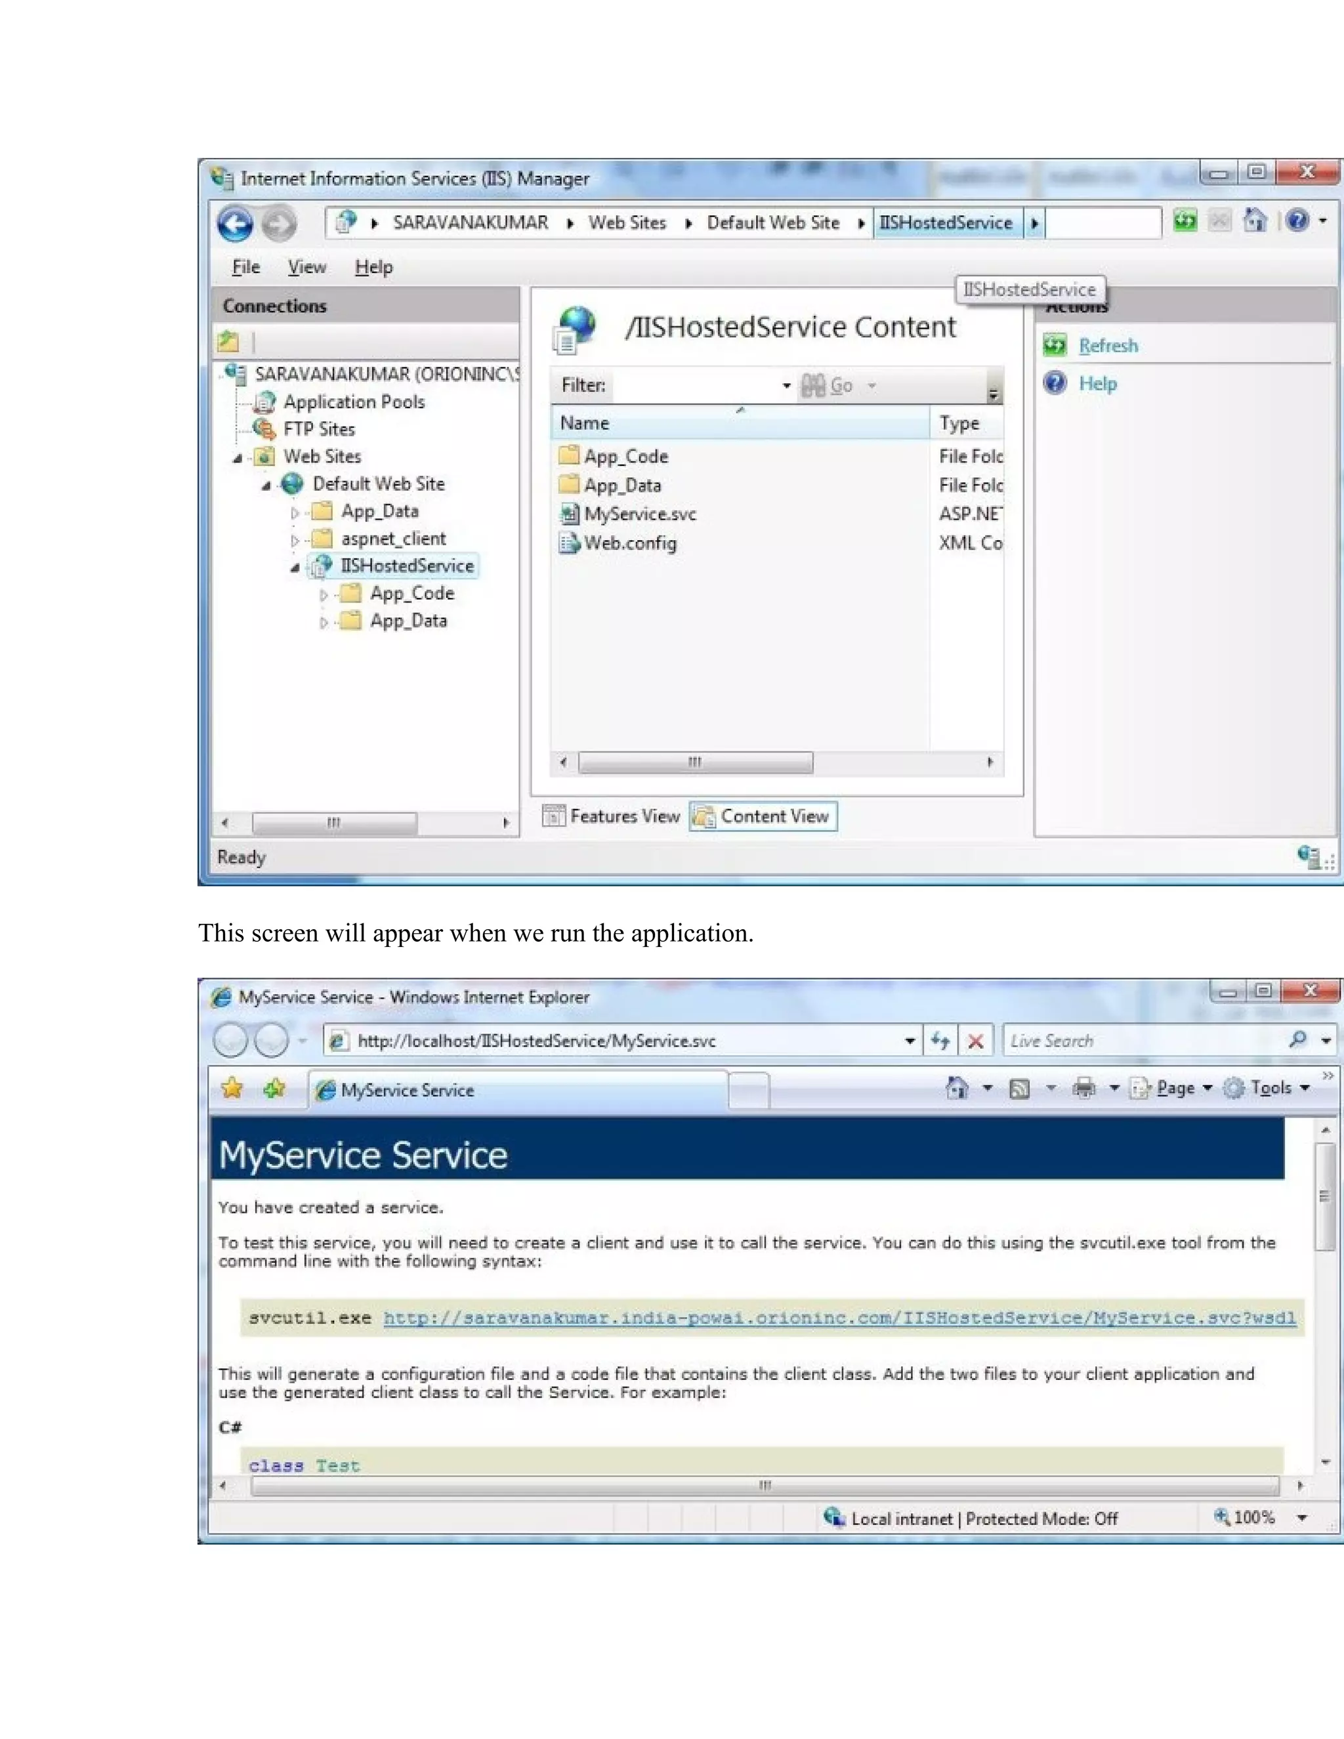This screenshot has height=1739, width=1344.
Task: Select the SARAVANAKUMAR server node icon
Action: tap(236, 373)
